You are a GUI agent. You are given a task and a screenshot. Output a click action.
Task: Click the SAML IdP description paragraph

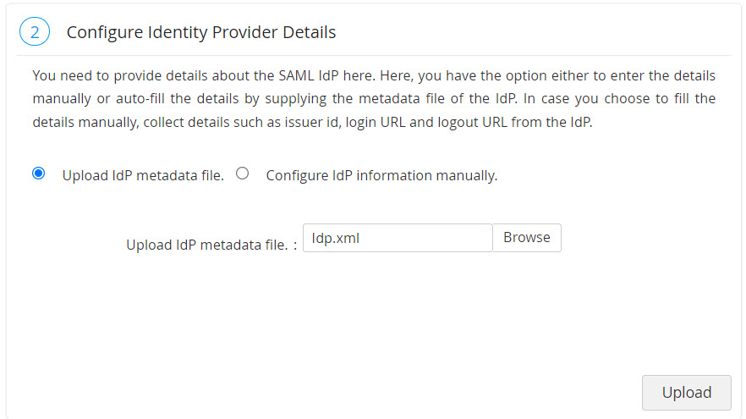(374, 98)
